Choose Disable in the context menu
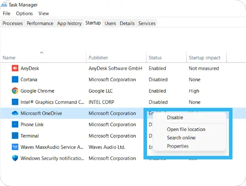The image size is (246, 186). tap(175, 117)
